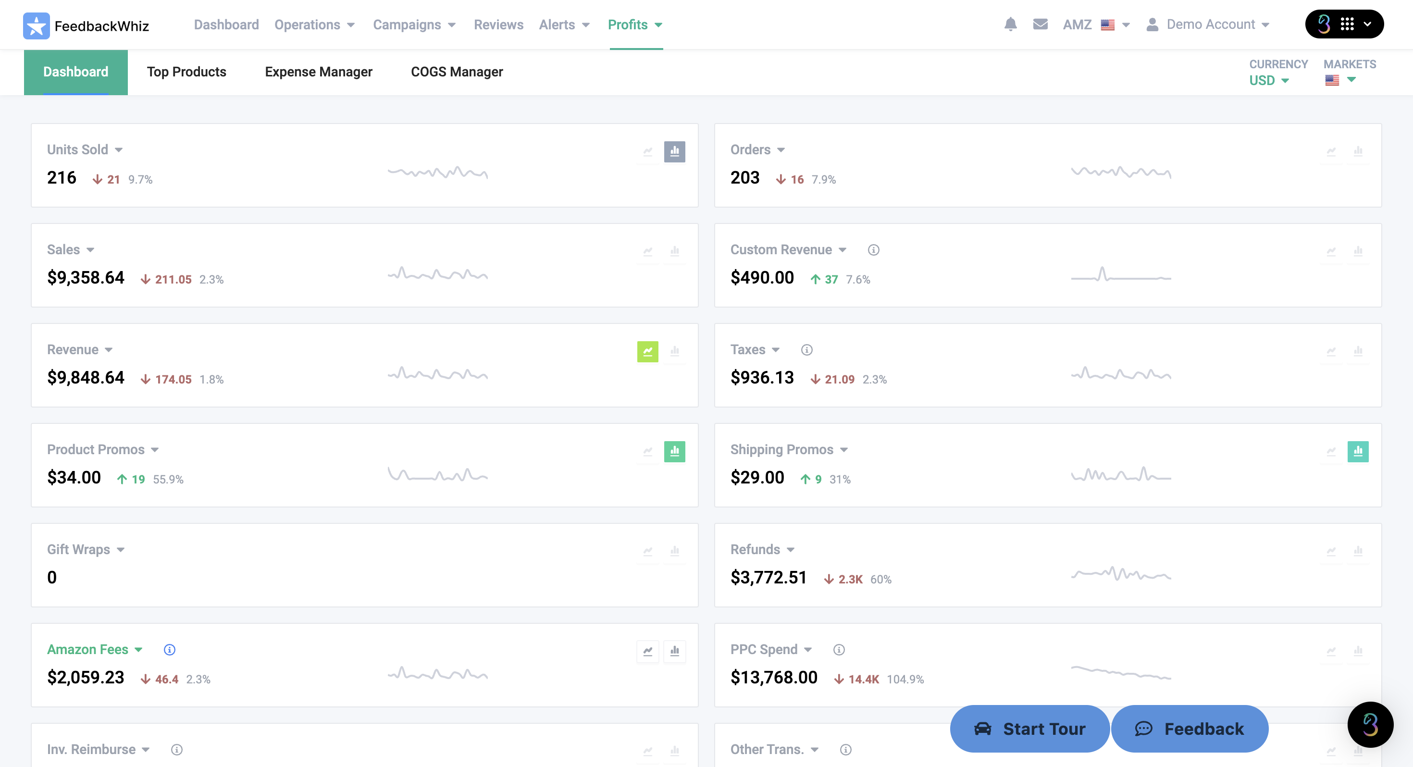Show bar chart for Custom Revenue
Image resolution: width=1413 pixels, height=767 pixels.
1358,251
